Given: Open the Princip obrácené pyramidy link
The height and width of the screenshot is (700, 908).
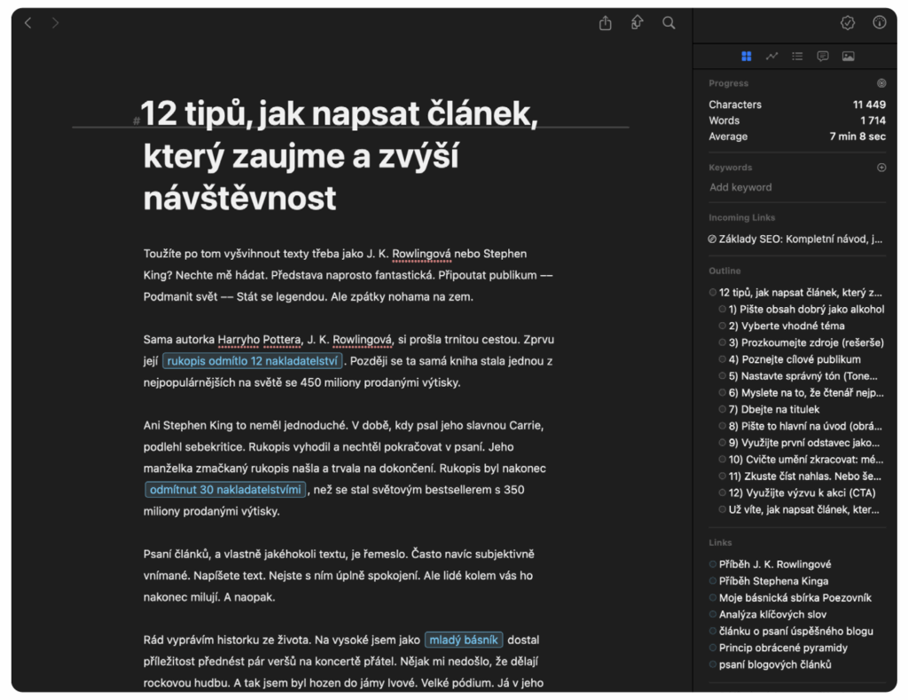Looking at the screenshot, I should (x=783, y=648).
